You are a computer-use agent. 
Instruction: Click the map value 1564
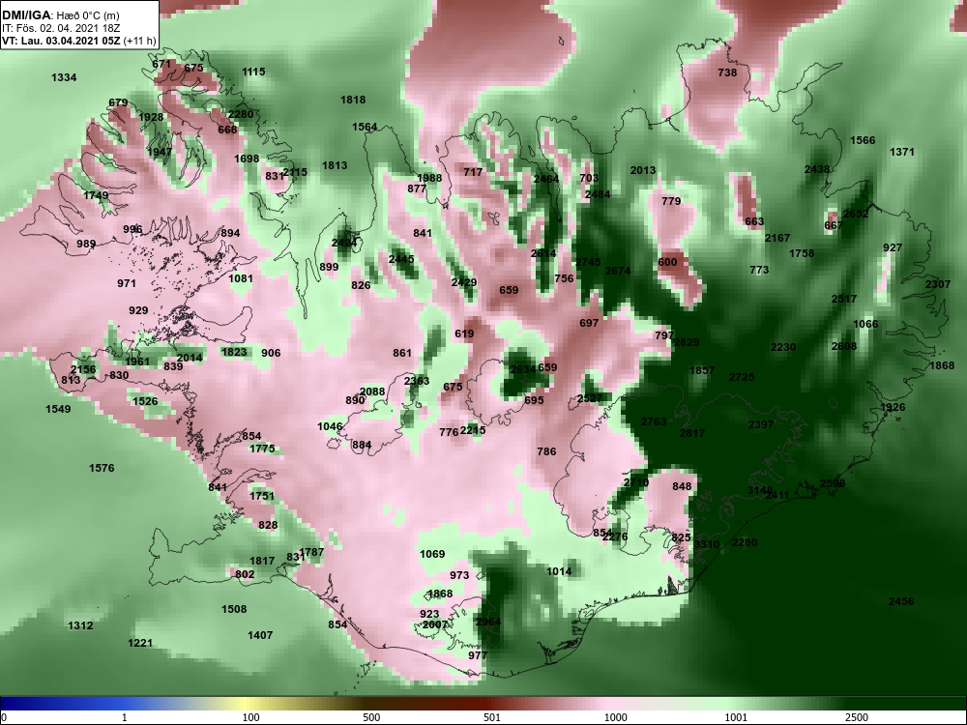click(365, 127)
